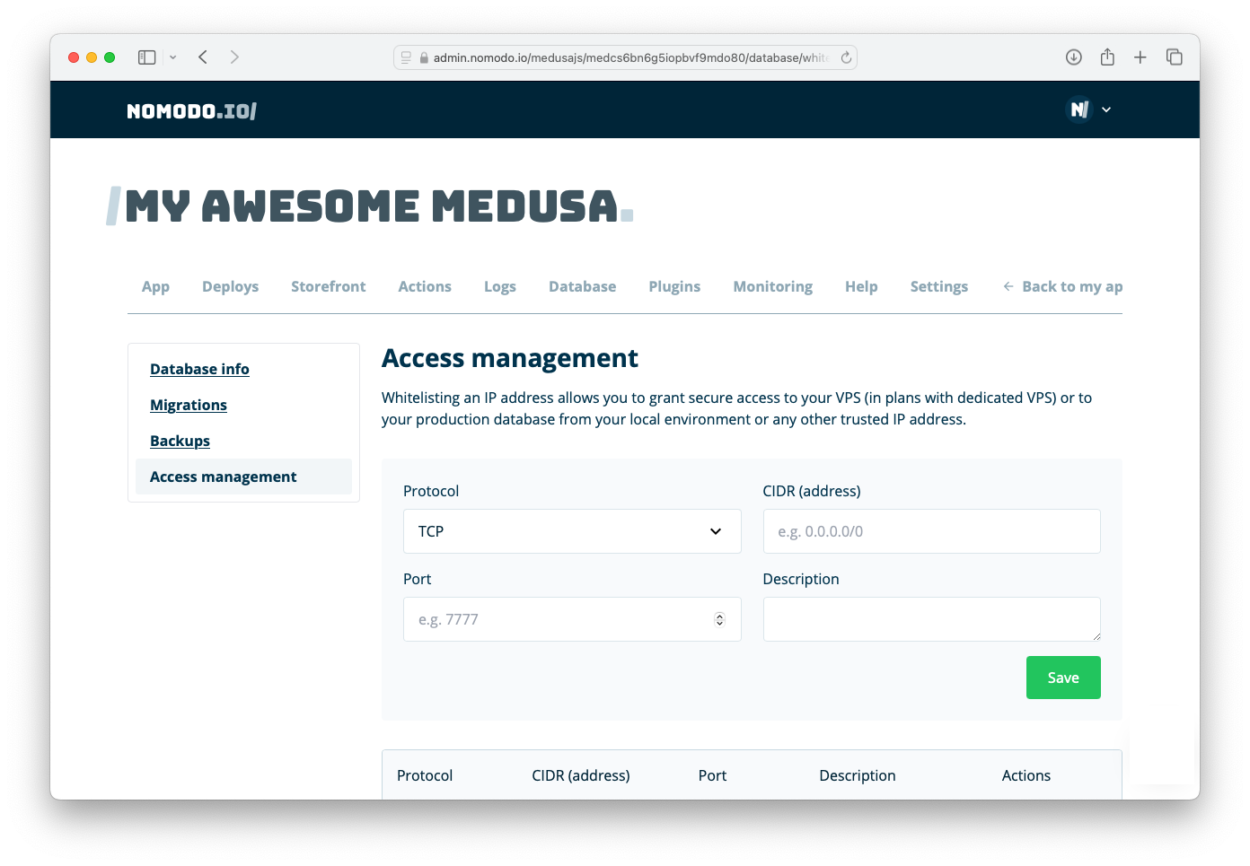Click the Port number input field
The image size is (1250, 866).
click(572, 619)
